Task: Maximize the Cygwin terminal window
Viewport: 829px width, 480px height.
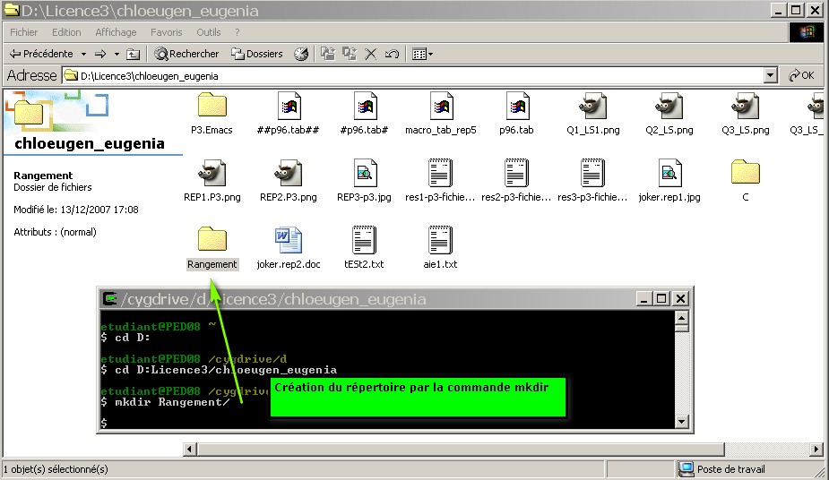Action: click(x=661, y=299)
